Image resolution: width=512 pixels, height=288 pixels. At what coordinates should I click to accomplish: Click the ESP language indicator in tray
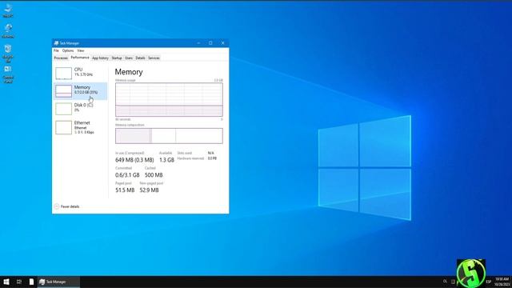tap(489, 282)
